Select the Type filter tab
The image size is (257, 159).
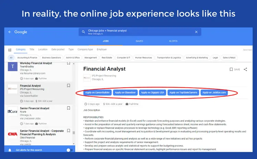pos(71,49)
